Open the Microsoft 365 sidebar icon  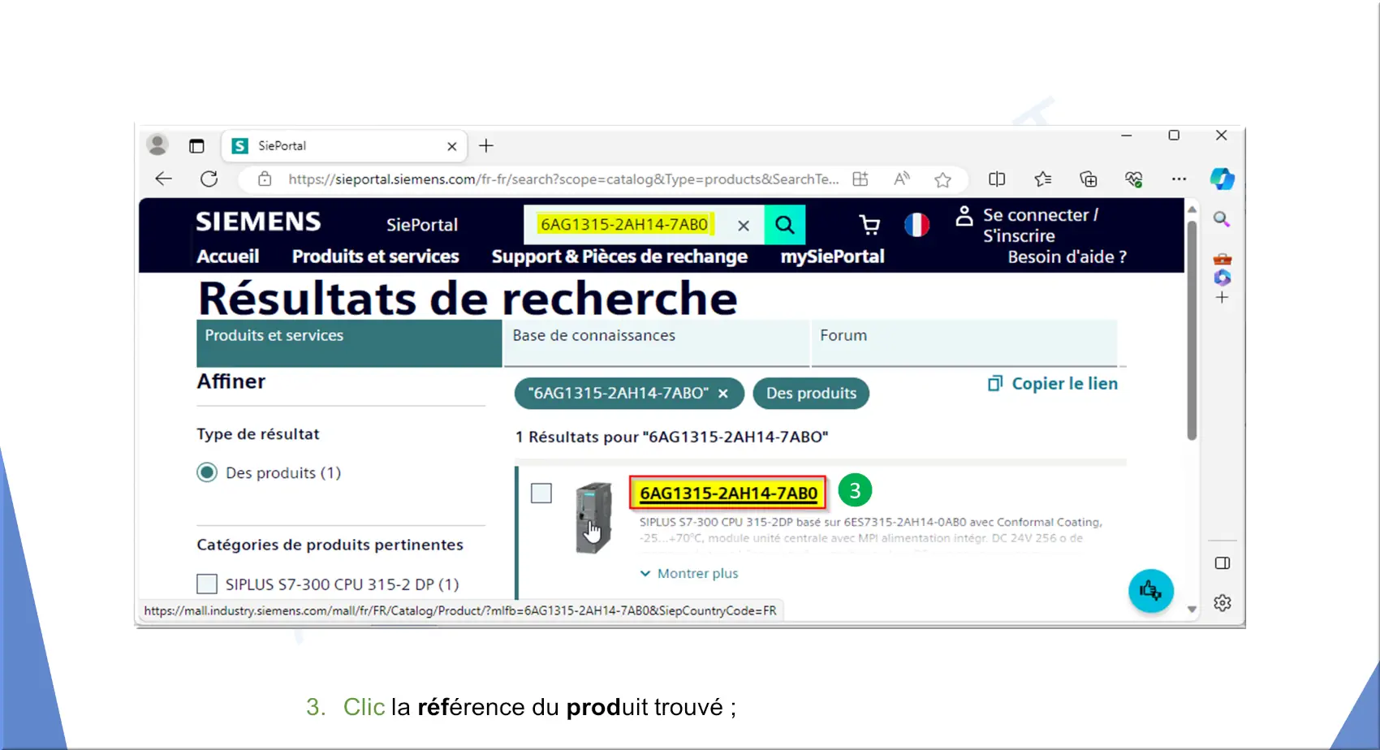pyautogui.click(x=1223, y=278)
